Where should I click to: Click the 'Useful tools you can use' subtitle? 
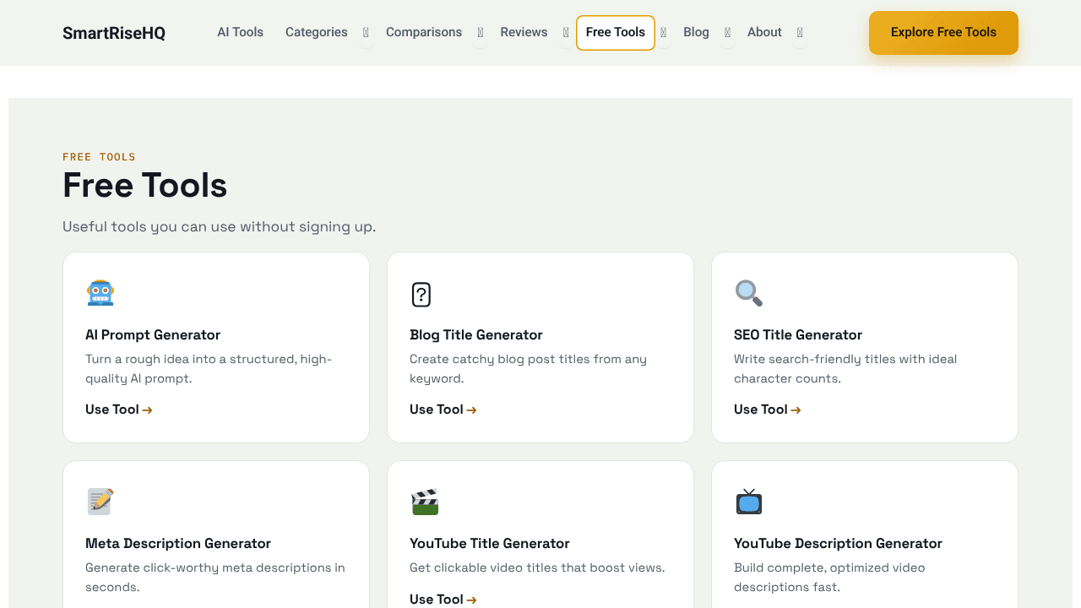(x=220, y=227)
